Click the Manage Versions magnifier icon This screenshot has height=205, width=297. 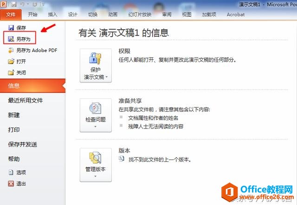[x=95, y=158]
